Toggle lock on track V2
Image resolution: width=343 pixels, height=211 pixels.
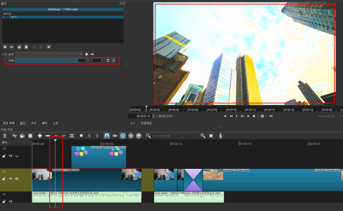(4, 156)
